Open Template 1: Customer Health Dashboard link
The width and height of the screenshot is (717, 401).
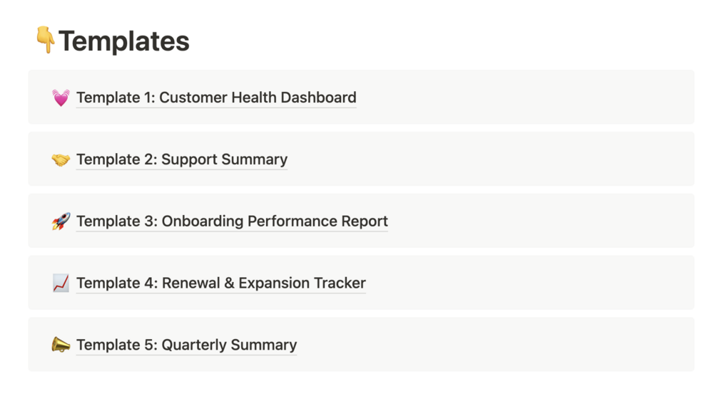tap(216, 98)
